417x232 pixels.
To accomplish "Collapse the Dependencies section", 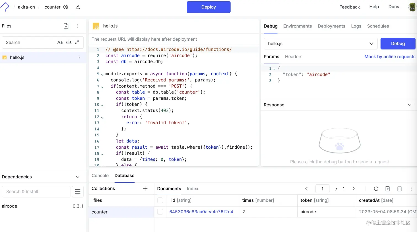I will point(77,177).
